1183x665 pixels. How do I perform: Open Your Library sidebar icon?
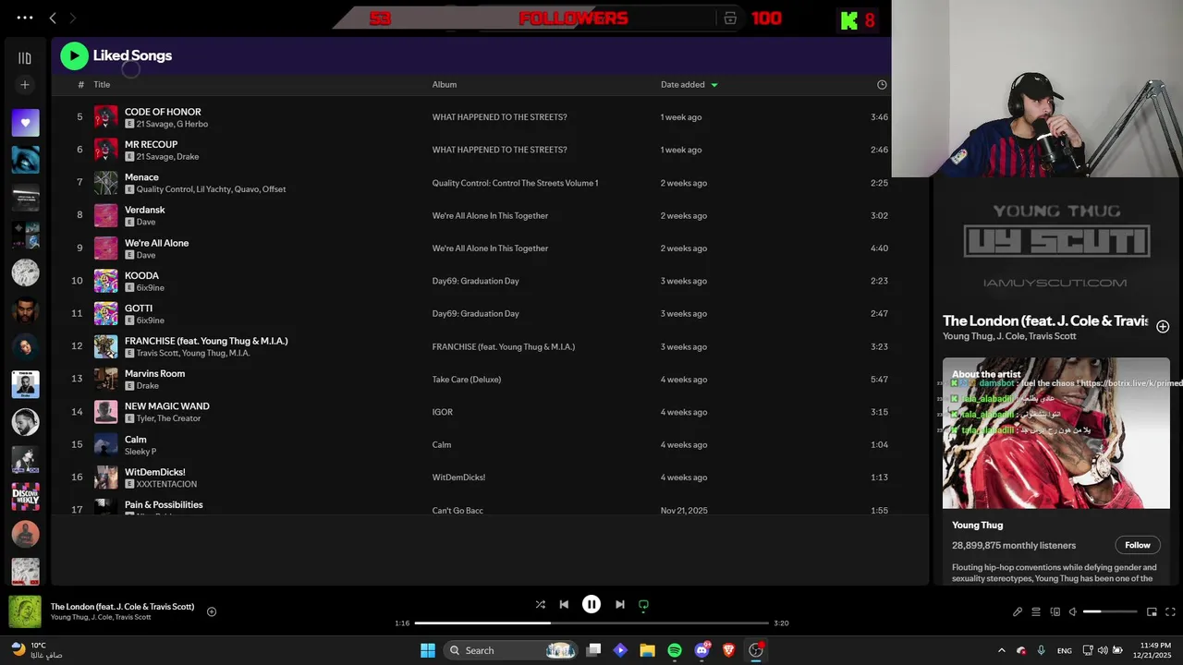(25, 58)
